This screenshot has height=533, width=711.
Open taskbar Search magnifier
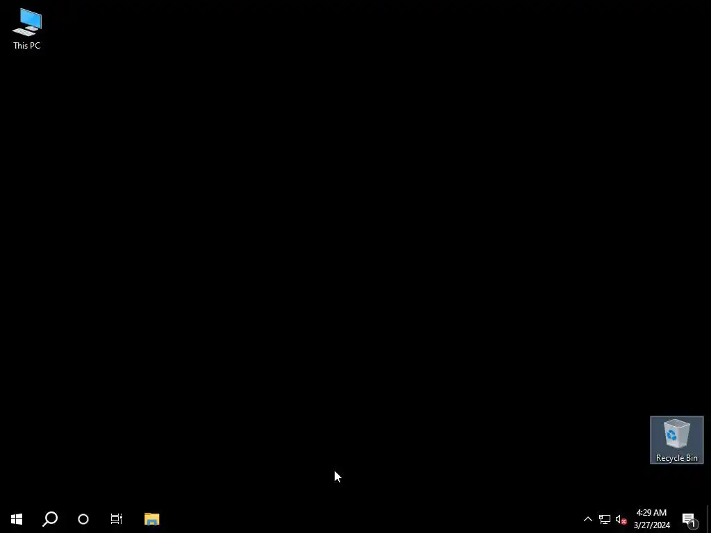click(x=50, y=519)
